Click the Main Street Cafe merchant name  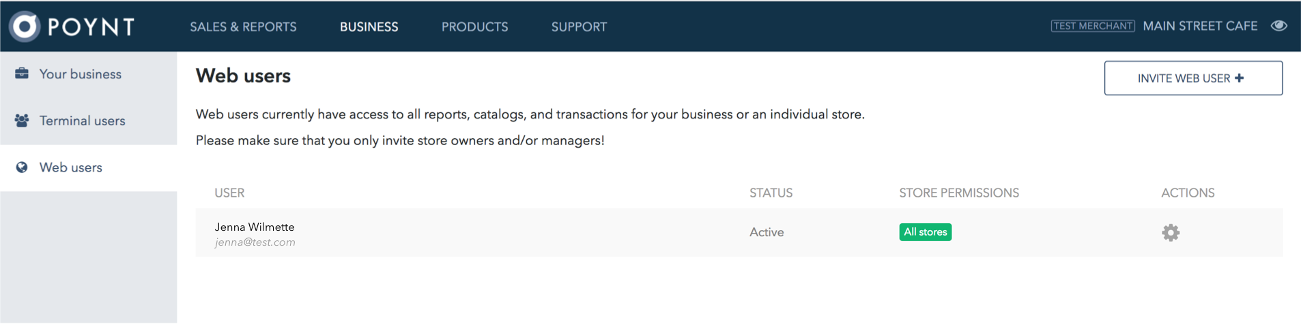coord(1200,26)
